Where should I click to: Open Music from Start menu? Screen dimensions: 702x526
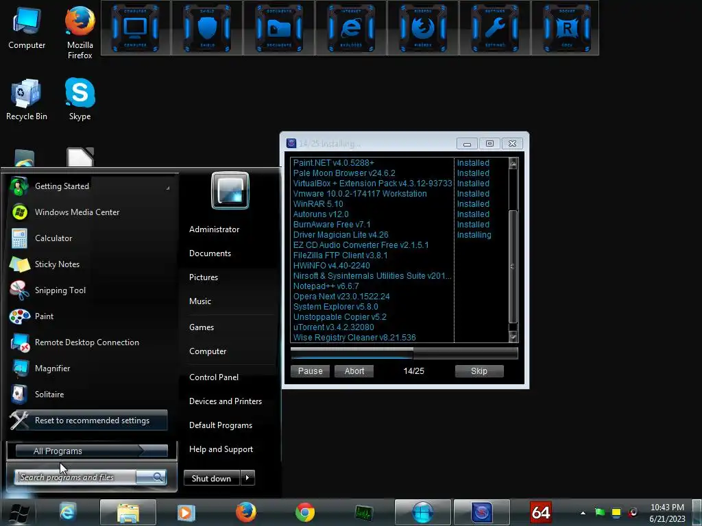(x=199, y=301)
